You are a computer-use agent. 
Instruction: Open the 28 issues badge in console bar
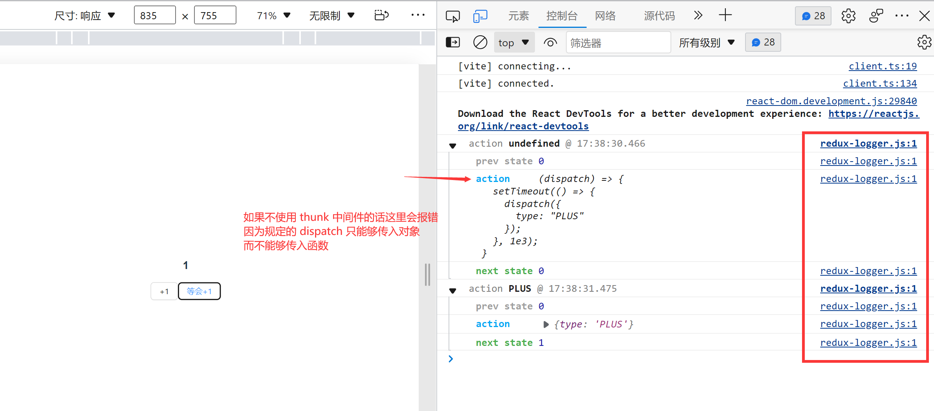tap(763, 42)
